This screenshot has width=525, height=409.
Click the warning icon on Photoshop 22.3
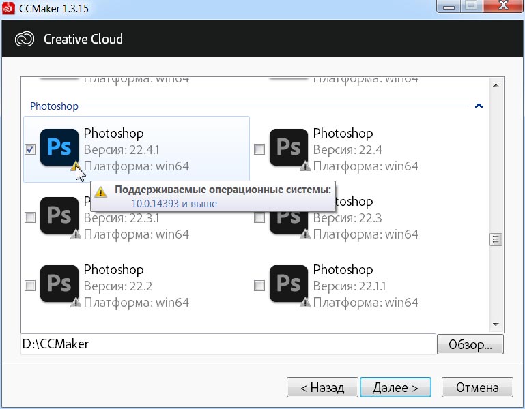(x=305, y=234)
